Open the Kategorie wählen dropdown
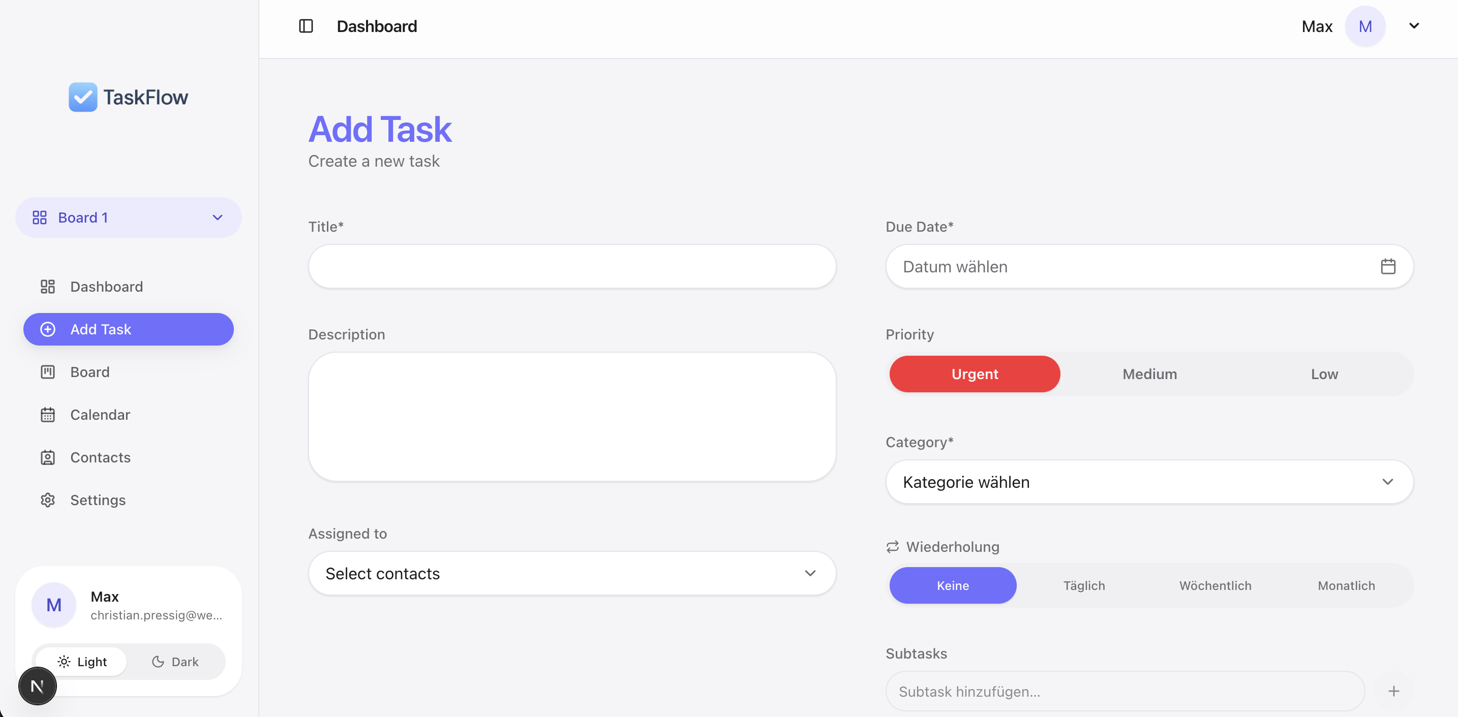The width and height of the screenshot is (1458, 717). pyautogui.click(x=1149, y=482)
